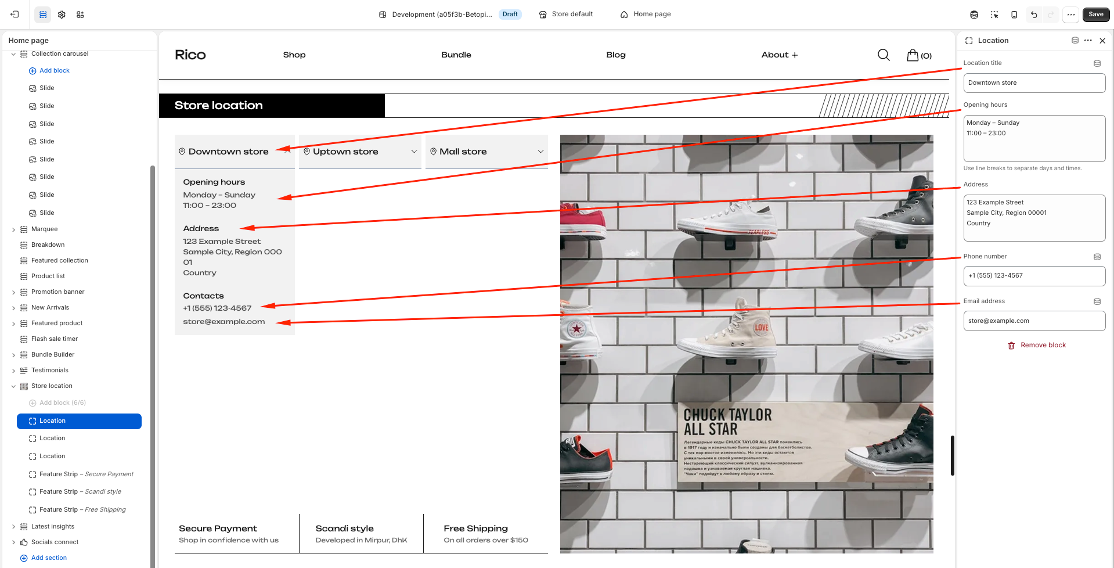Image resolution: width=1114 pixels, height=568 pixels.
Task: Click Remove block trash link
Action: tap(1037, 345)
